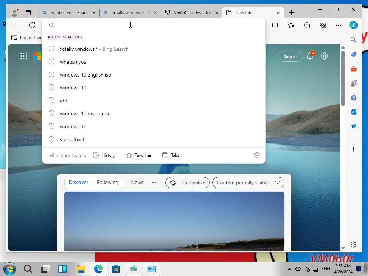Pick the exact 'windows 10' recent search
The width and height of the screenshot is (368, 276).
[x=154, y=88]
